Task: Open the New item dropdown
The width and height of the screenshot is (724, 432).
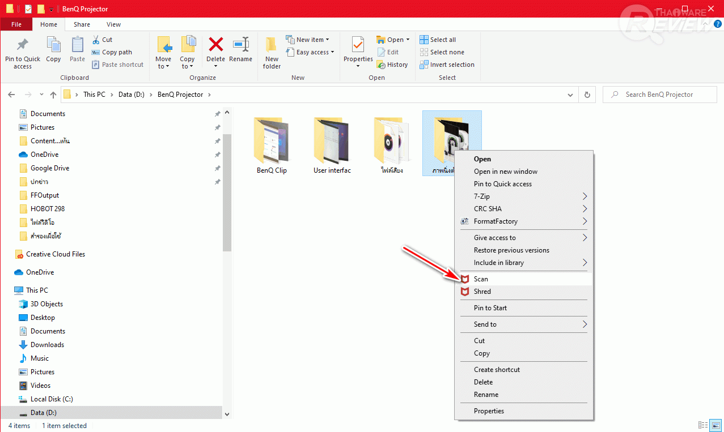Action: (308, 40)
